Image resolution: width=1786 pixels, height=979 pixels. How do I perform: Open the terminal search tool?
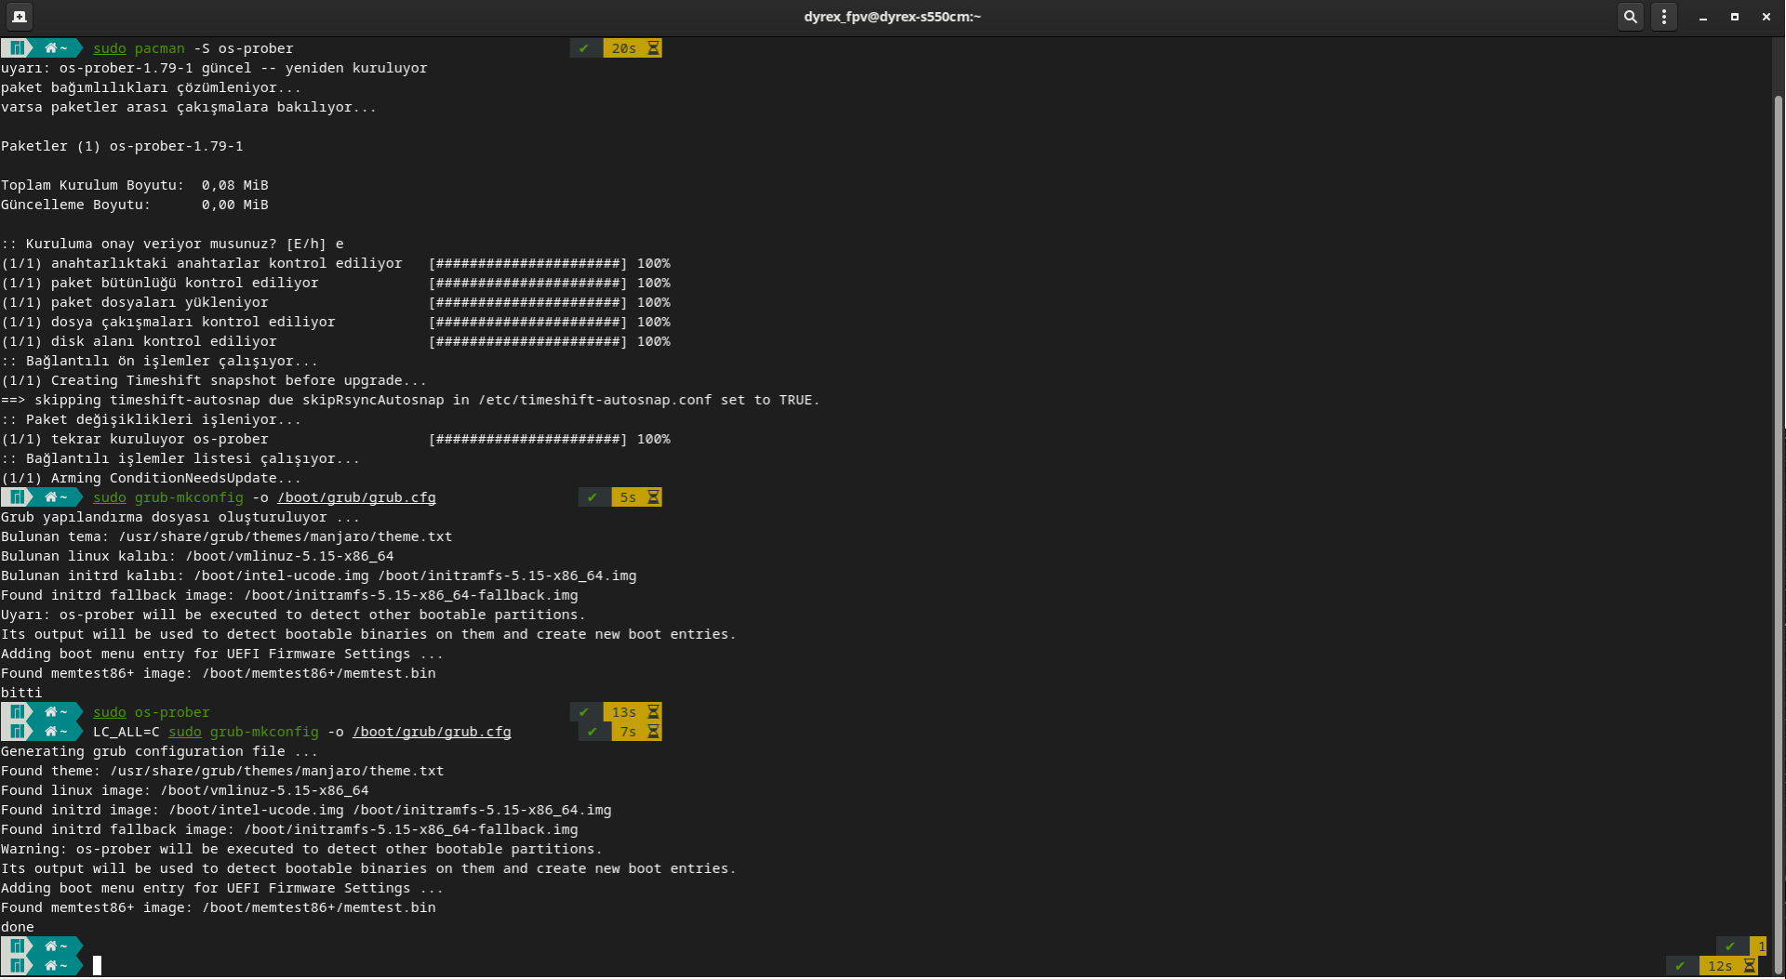pos(1630,17)
